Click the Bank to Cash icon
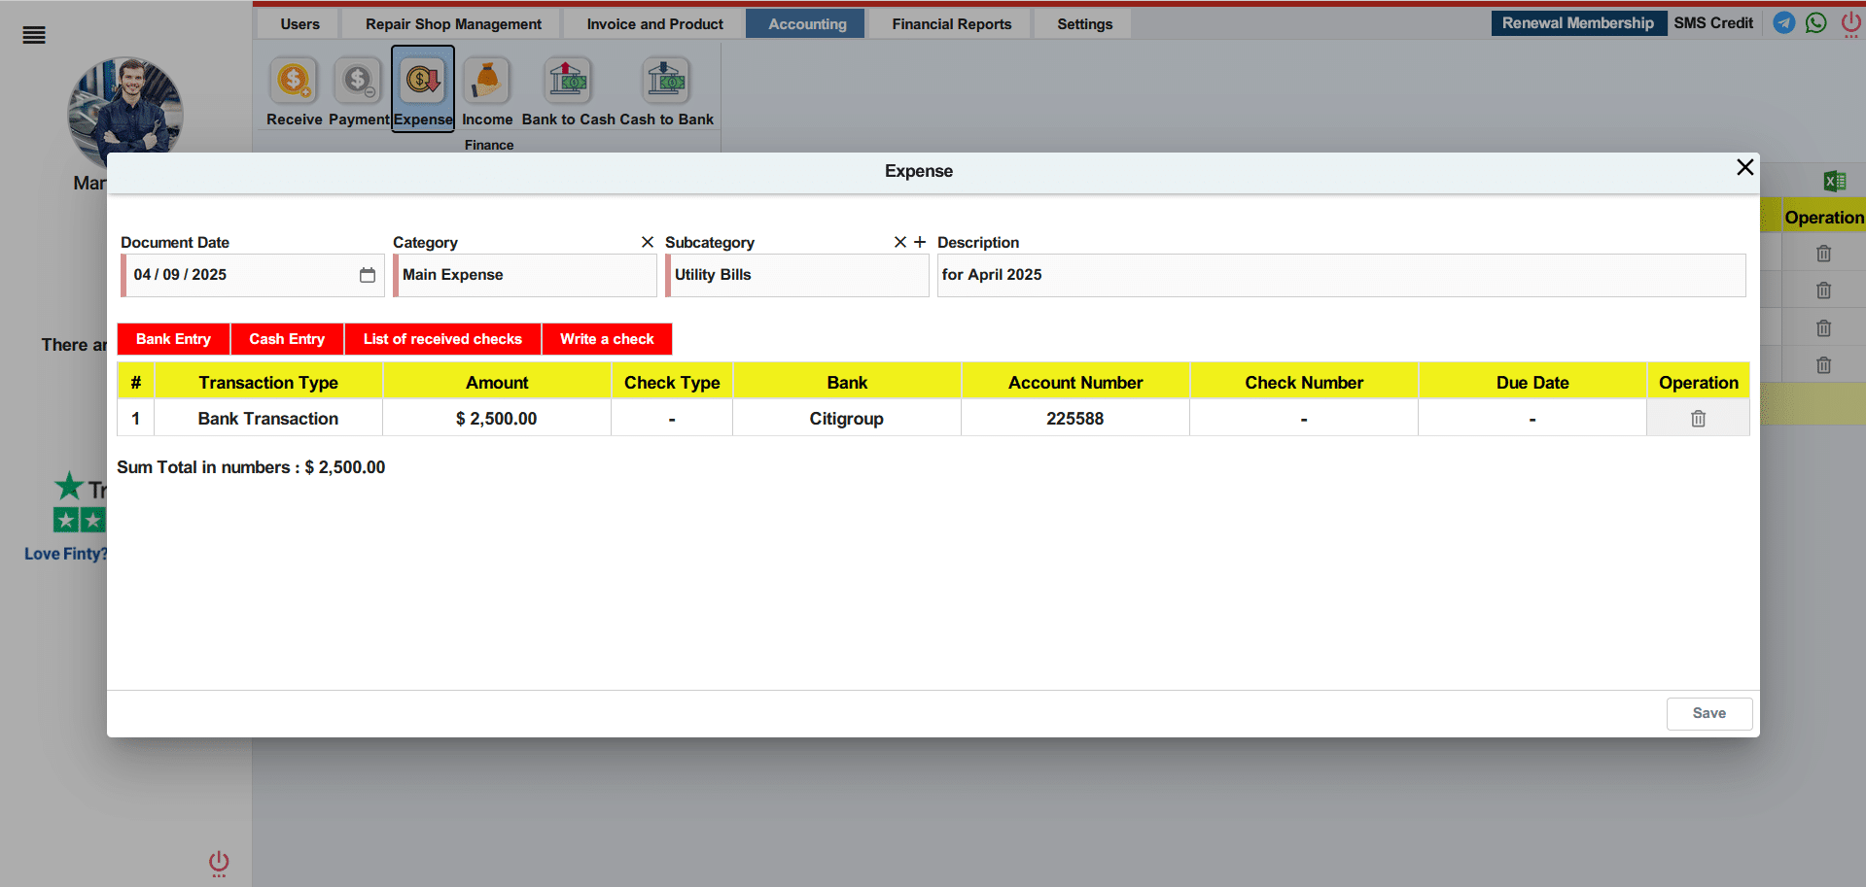This screenshot has width=1866, height=887. click(x=568, y=81)
